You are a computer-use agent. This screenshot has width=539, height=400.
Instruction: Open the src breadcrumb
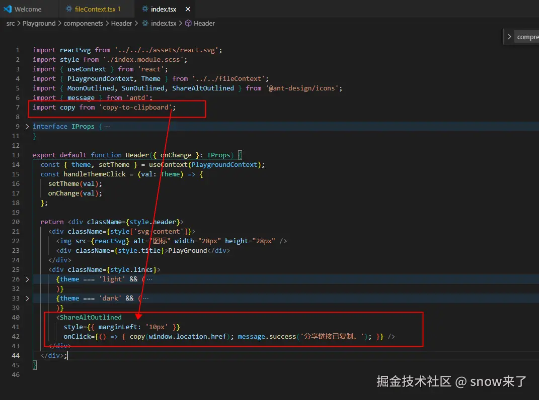pyautogui.click(x=10, y=23)
